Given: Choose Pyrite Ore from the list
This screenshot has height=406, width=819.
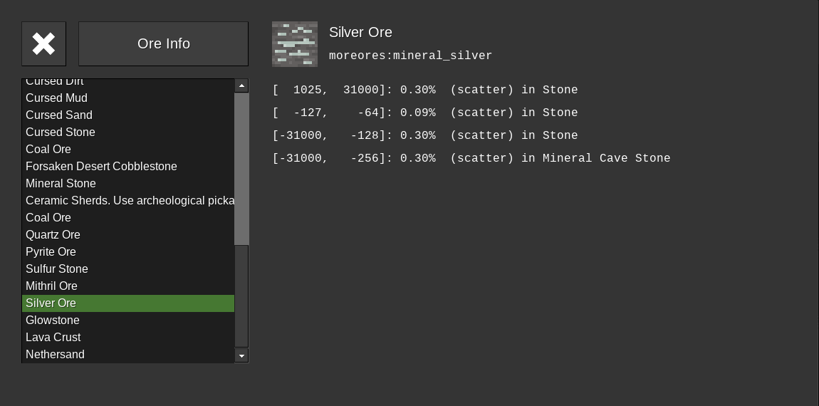Looking at the screenshot, I should click(51, 251).
